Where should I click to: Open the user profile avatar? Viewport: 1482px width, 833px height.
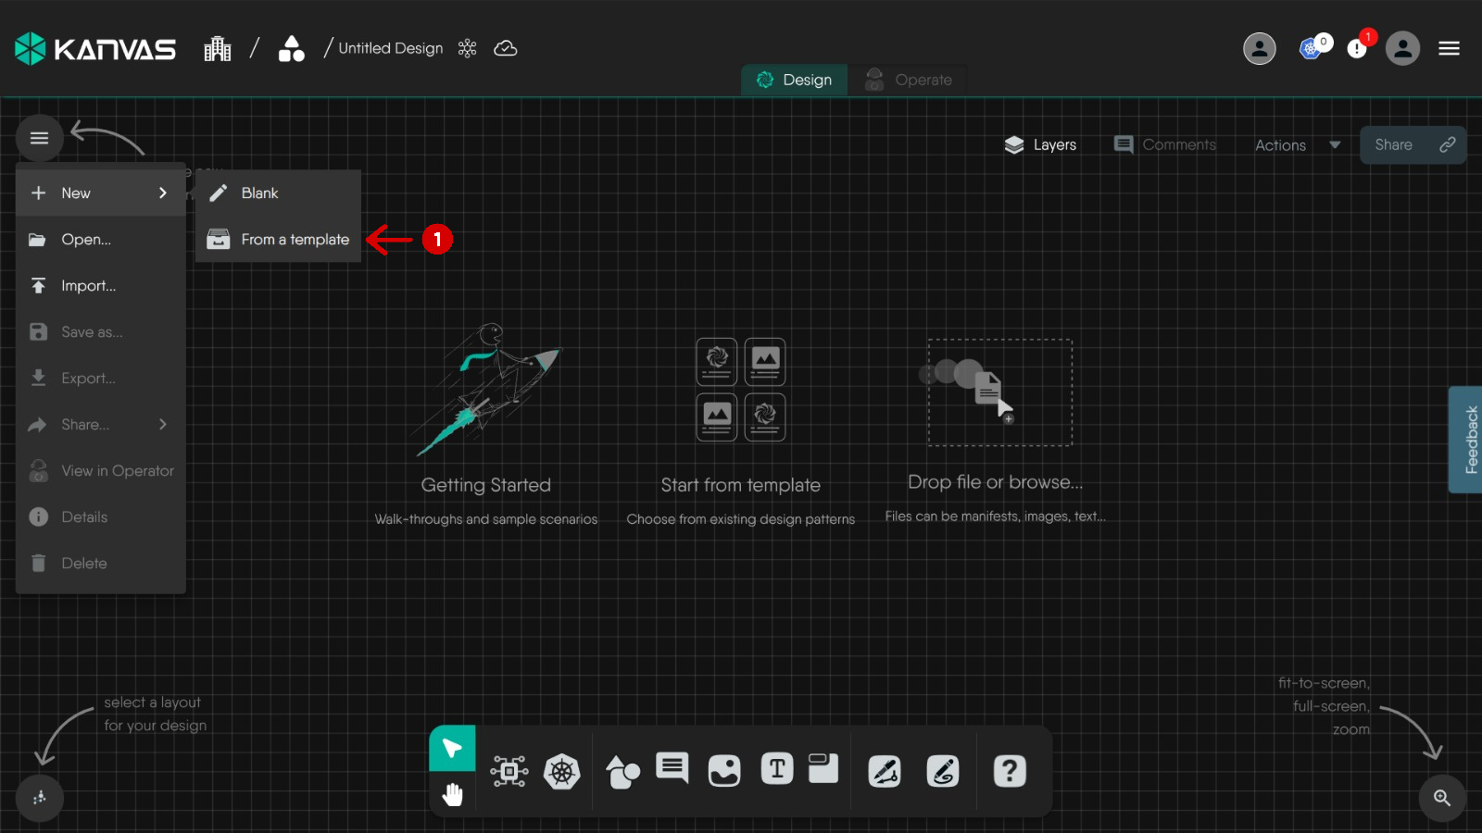click(x=1403, y=48)
